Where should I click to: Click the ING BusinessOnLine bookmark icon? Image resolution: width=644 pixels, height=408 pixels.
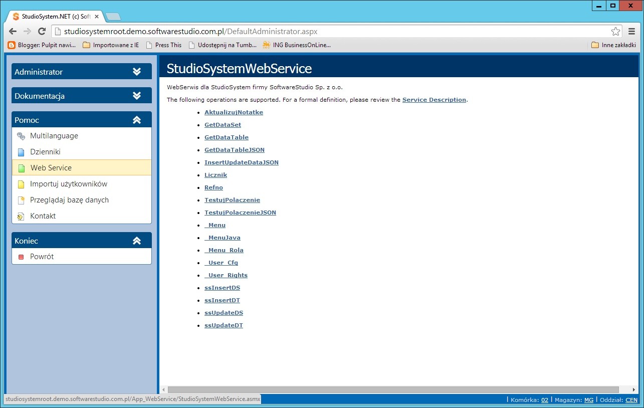267,45
